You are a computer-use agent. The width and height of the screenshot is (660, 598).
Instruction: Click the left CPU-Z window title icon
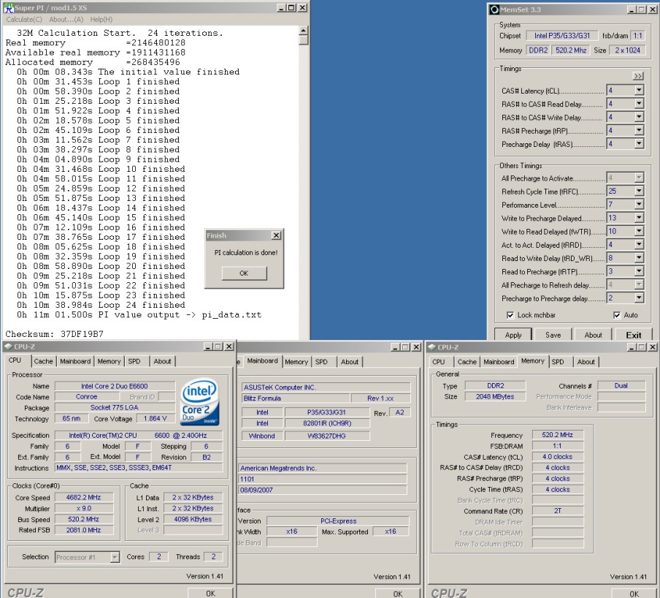coord(8,347)
